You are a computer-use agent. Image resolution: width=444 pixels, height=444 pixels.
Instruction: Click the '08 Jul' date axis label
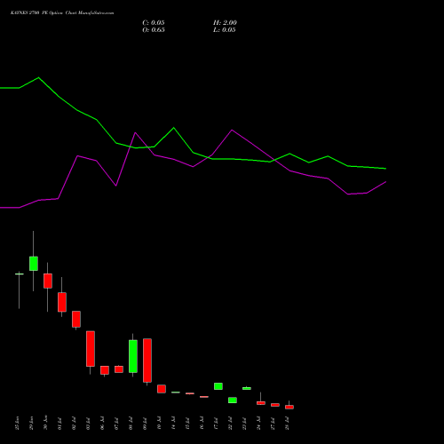[x=131, y=424]
